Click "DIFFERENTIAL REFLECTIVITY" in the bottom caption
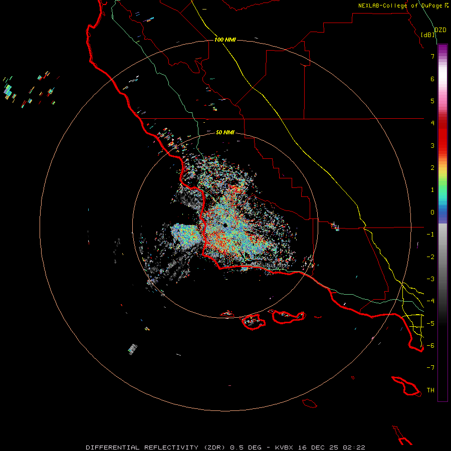This screenshot has width=451, height=451. tap(142, 447)
